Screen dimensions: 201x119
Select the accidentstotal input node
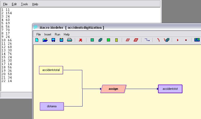tap(51, 70)
